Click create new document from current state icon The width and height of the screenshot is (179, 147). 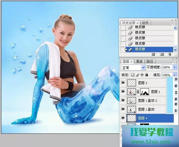tap(154, 55)
